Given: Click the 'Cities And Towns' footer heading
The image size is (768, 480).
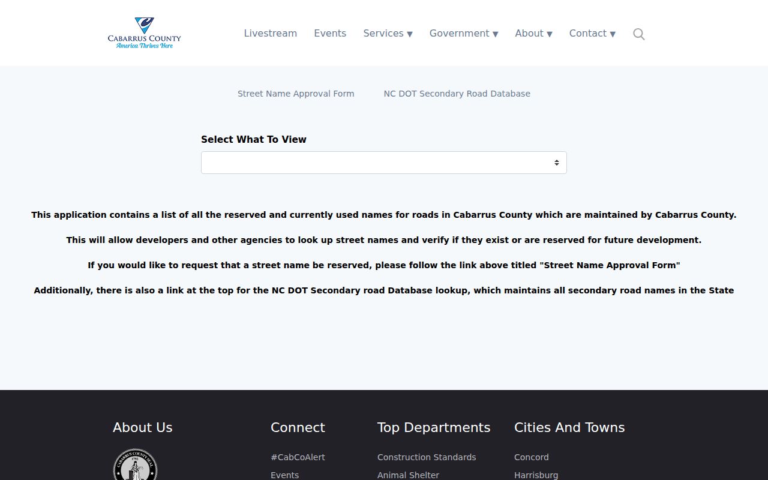Looking at the screenshot, I should tap(569, 427).
